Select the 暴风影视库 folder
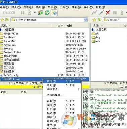Screen dimensions: 127x129 (9, 56)
